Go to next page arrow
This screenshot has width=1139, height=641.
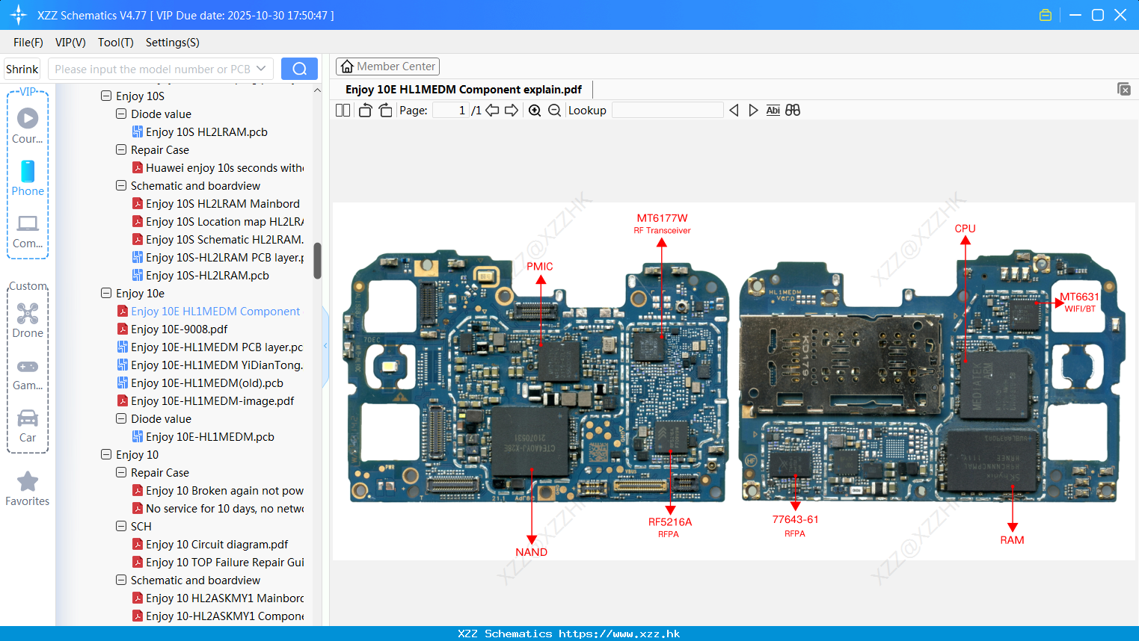coord(512,110)
